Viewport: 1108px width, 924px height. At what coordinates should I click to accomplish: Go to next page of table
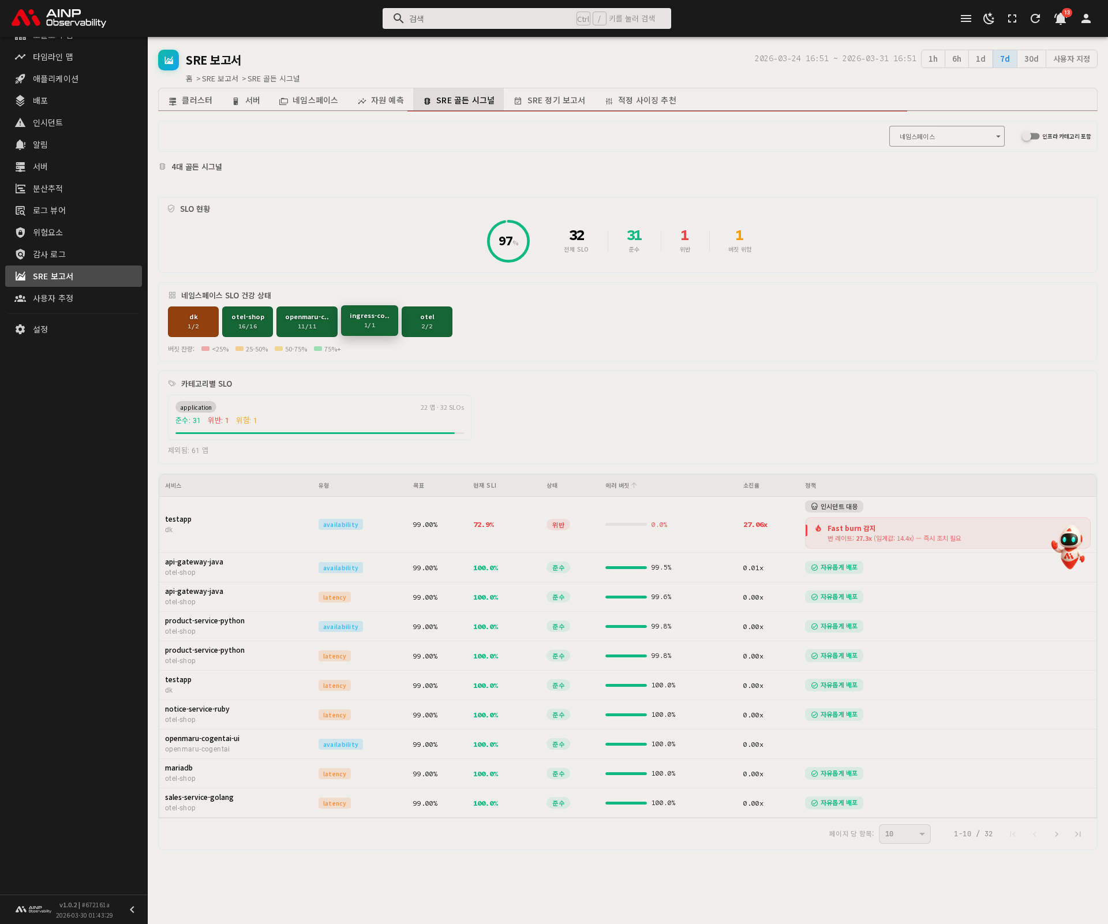coord(1056,834)
